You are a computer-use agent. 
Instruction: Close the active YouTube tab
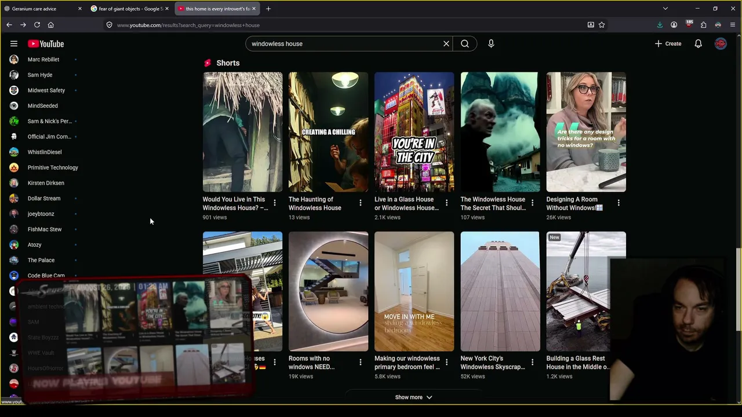point(254,9)
